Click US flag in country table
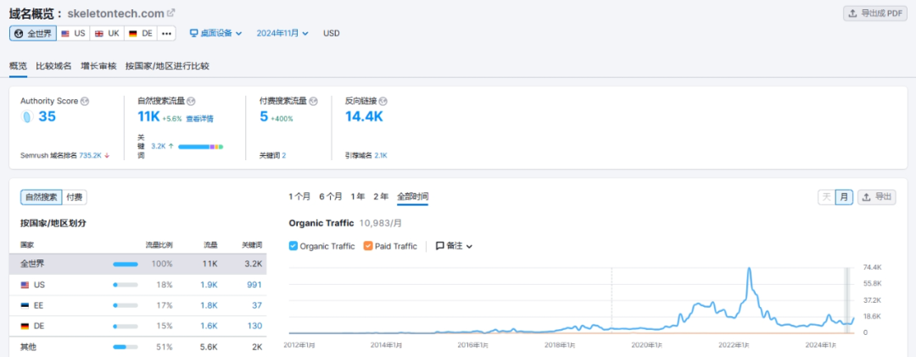916x357 pixels. point(25,285)
